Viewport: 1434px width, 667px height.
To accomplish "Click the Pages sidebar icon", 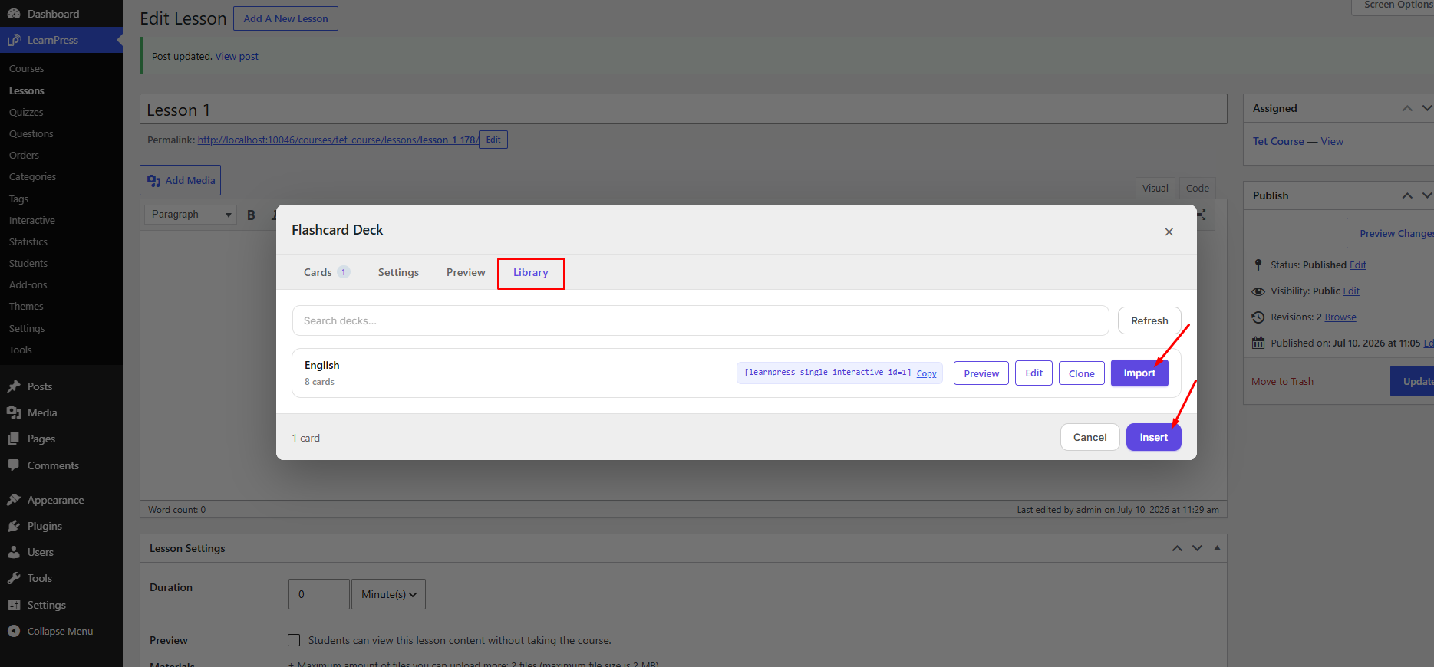I will 14,439.
